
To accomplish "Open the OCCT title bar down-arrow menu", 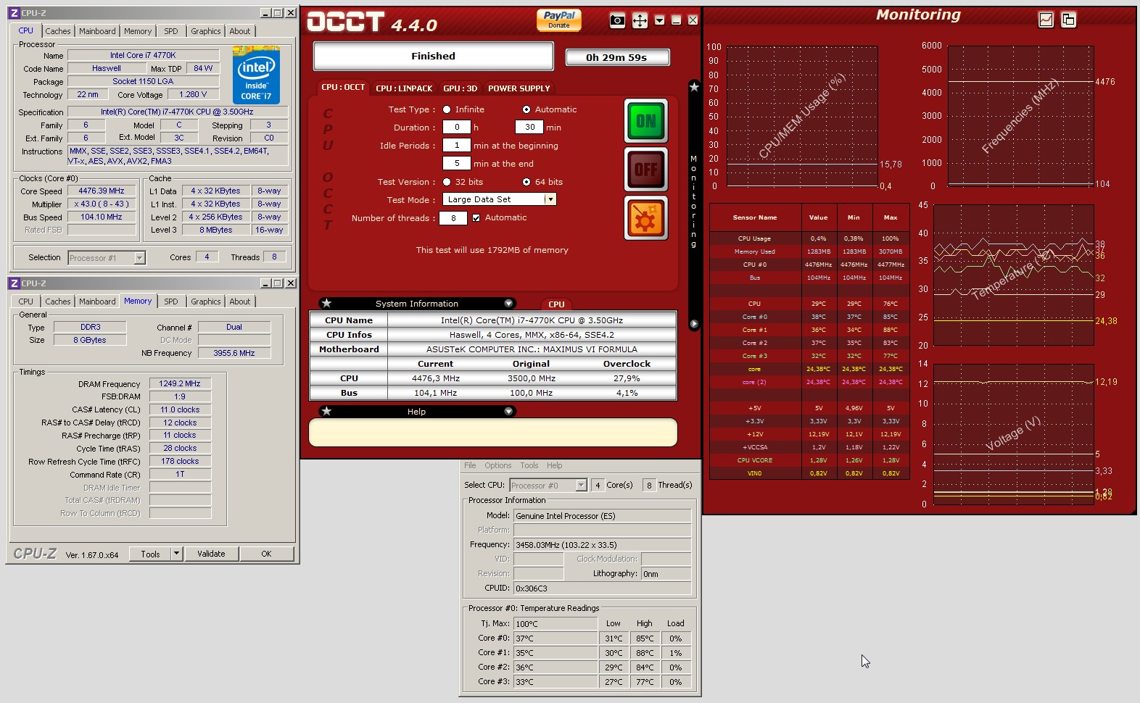I will (659, 20).
